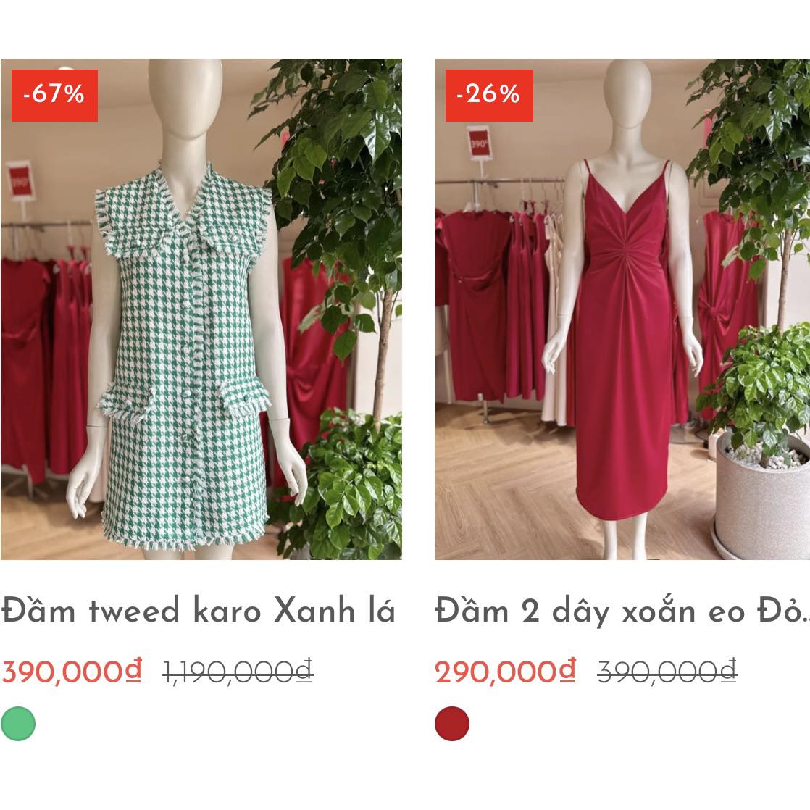The height and width of the screenshot is (810, 810).
Task: Click the -26% discount badge
Action: (489, 95)
